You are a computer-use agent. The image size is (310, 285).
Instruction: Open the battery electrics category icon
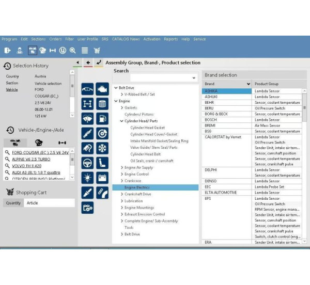(x=102, y=178)
